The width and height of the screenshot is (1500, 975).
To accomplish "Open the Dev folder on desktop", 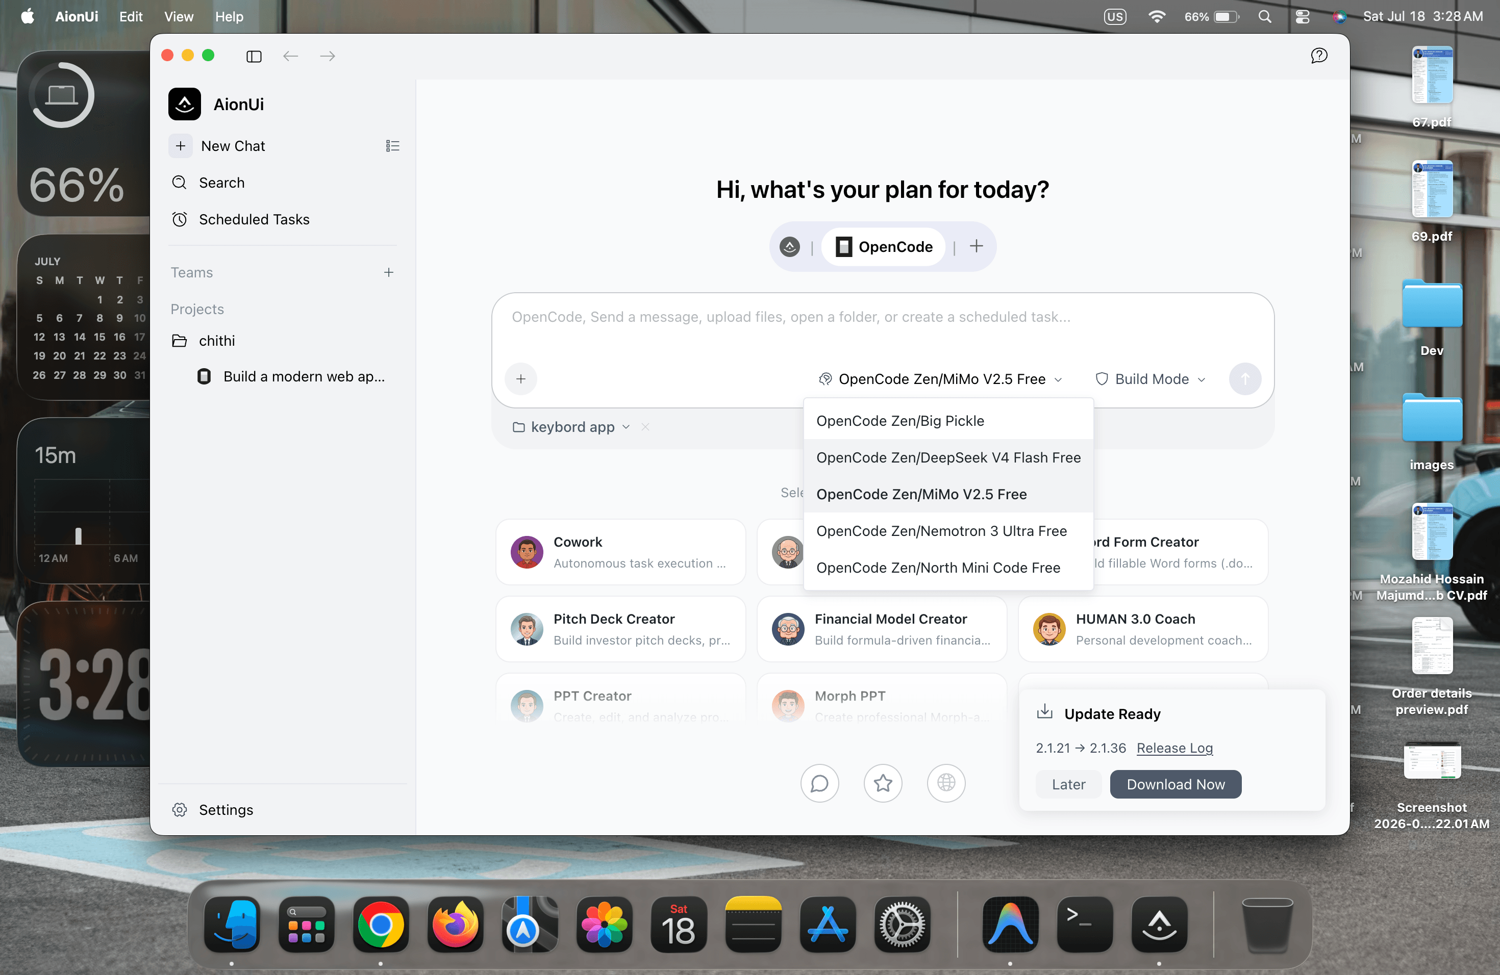I will [x=1432, y=318].
